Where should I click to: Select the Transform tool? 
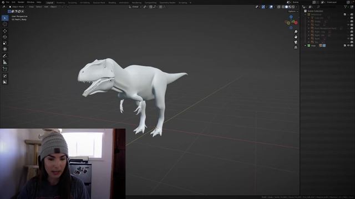pos(5,49)
